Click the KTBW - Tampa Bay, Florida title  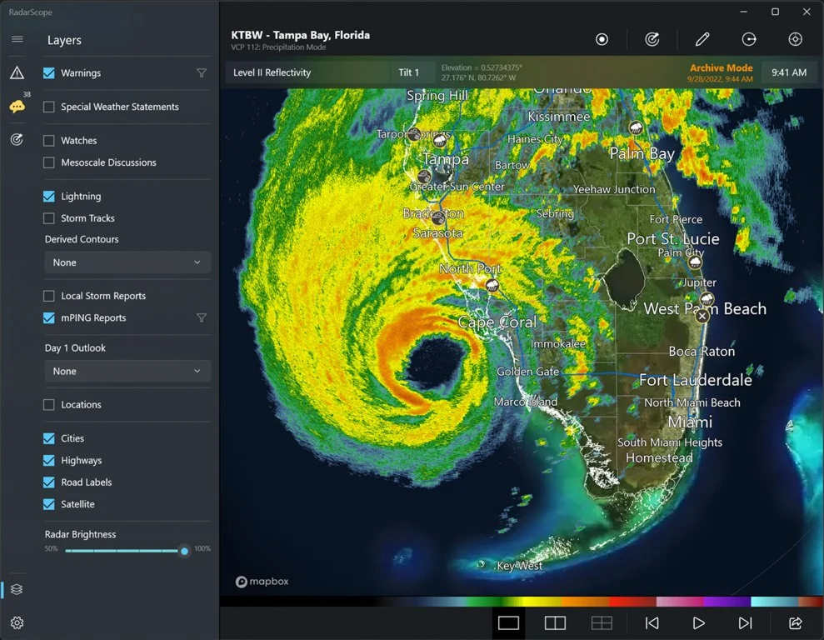(x=301, y=35)
